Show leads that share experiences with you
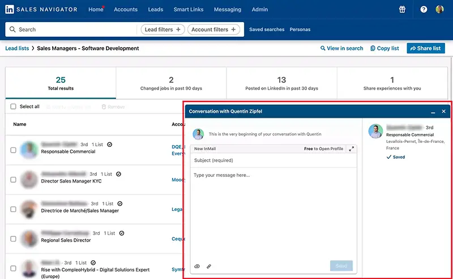This screenshot has width=453, height=279. [x=392, y=83]
